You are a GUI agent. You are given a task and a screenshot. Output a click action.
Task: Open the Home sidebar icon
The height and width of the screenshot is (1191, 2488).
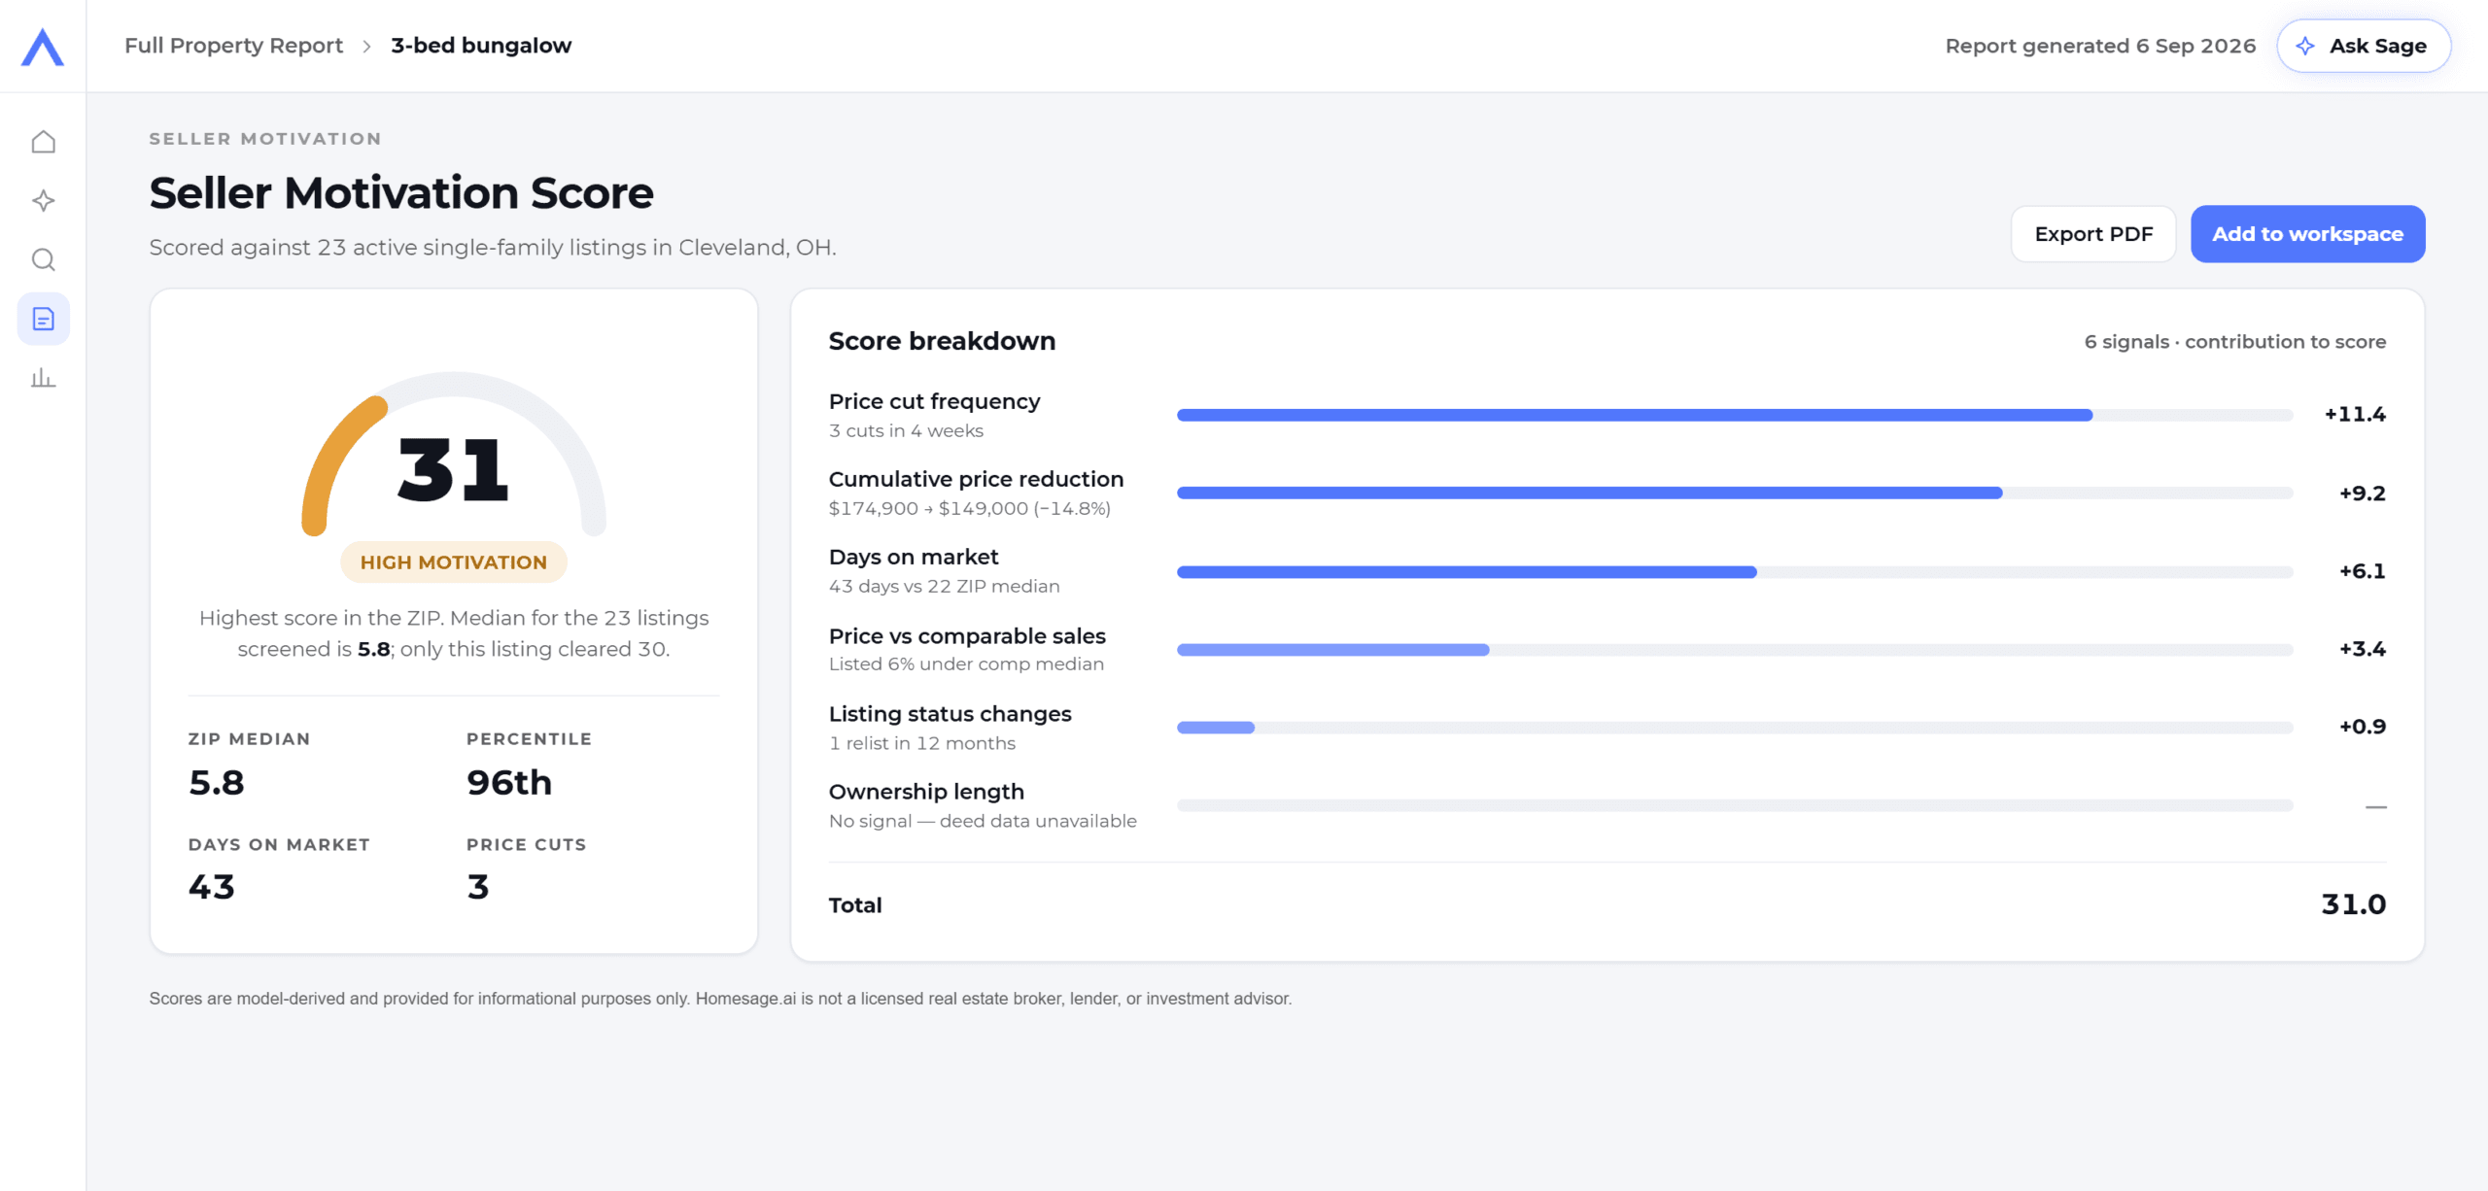(43, 142)
